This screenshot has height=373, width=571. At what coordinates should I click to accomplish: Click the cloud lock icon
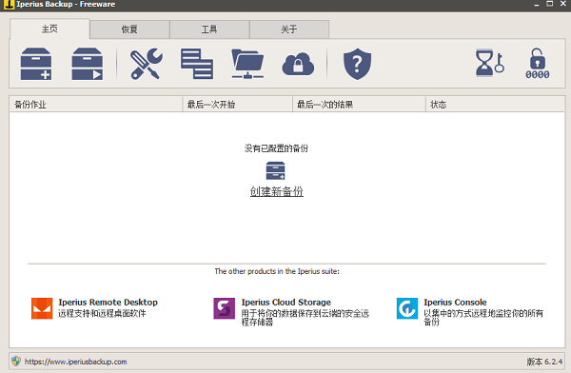point(298,64)
